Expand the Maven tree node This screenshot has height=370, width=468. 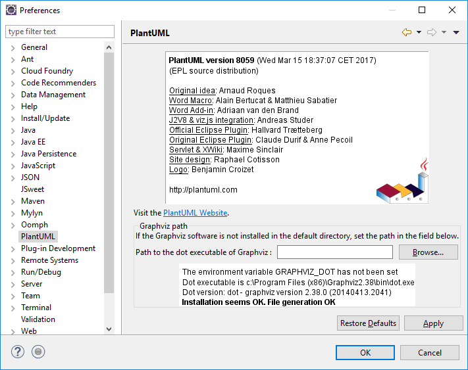click(x=13, y=202)
